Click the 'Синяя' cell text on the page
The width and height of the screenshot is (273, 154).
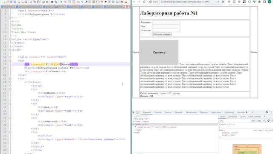click(254, 52)
